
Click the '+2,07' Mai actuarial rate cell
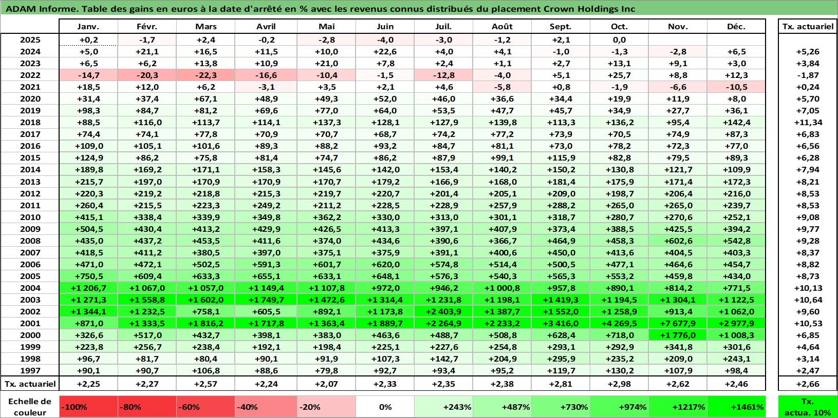(x=326, y=384)
